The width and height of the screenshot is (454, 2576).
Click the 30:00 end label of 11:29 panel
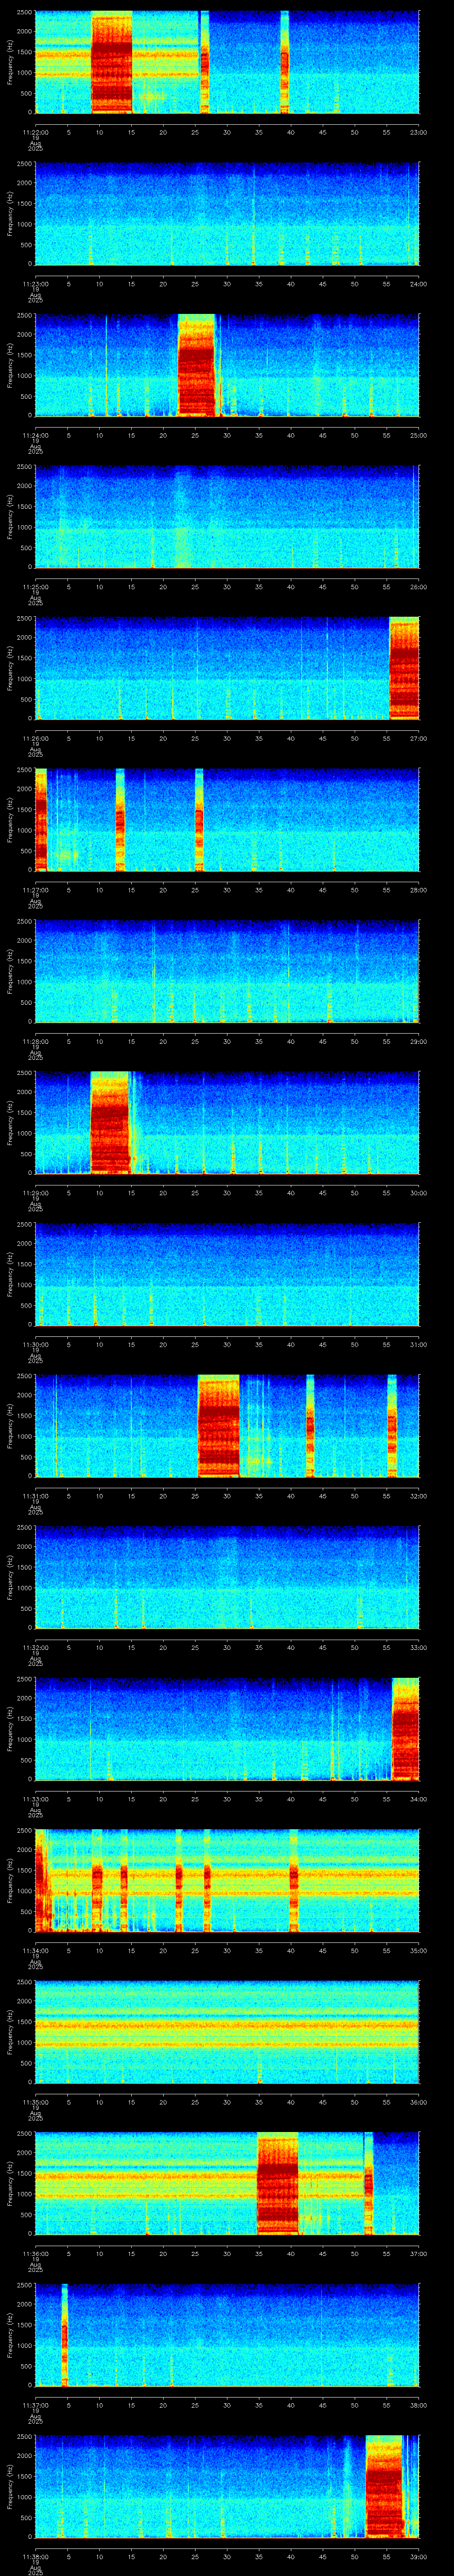[418, 1192]
